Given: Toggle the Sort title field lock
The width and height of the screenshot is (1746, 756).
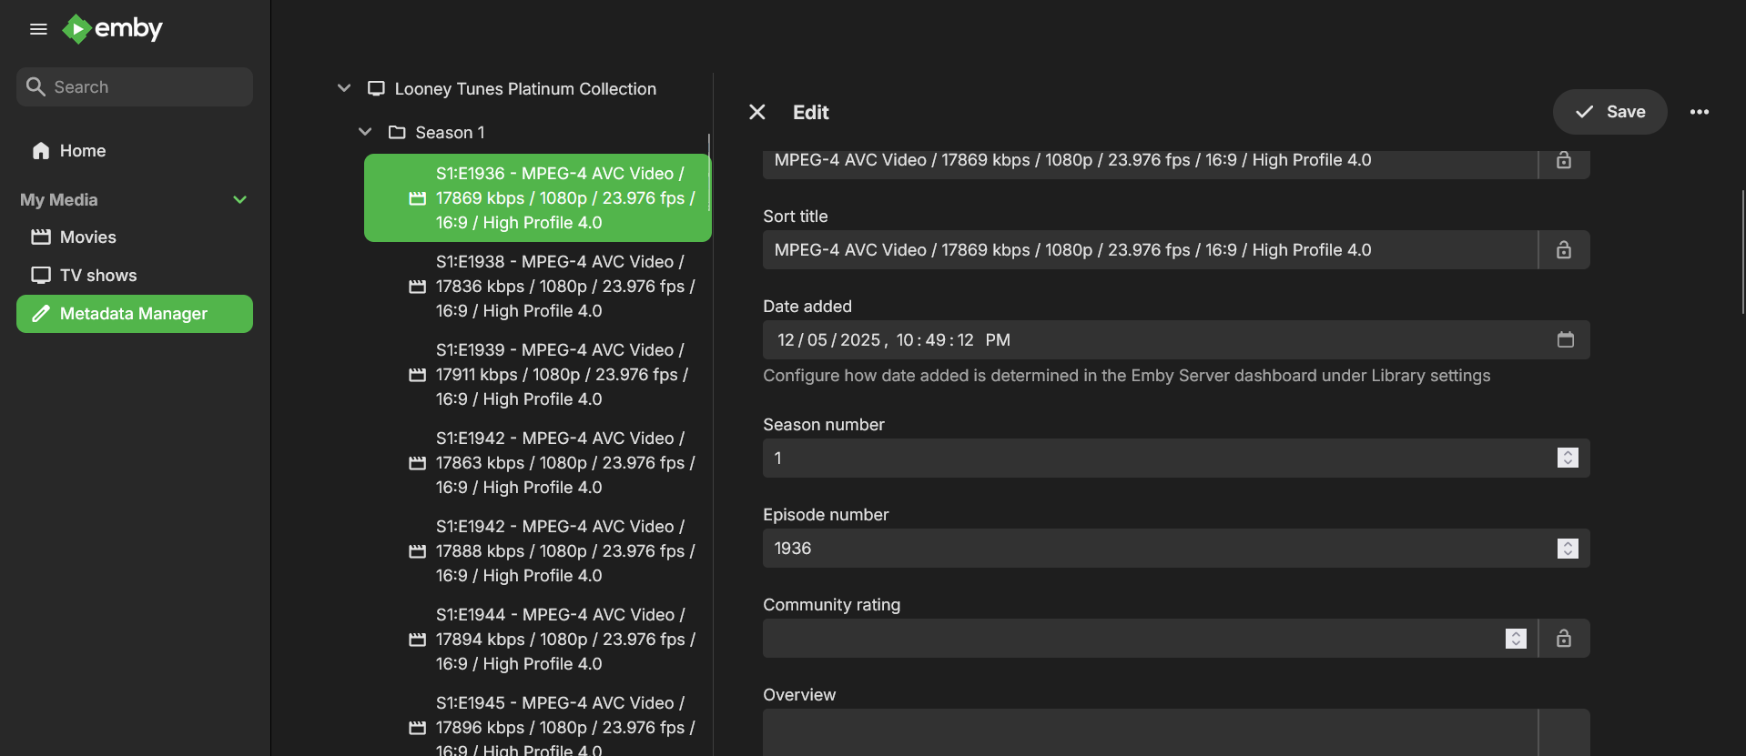Looking at the screenshot, I should 1563,250.
